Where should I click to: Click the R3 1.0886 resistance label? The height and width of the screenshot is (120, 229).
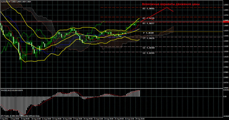pos(148,9)
